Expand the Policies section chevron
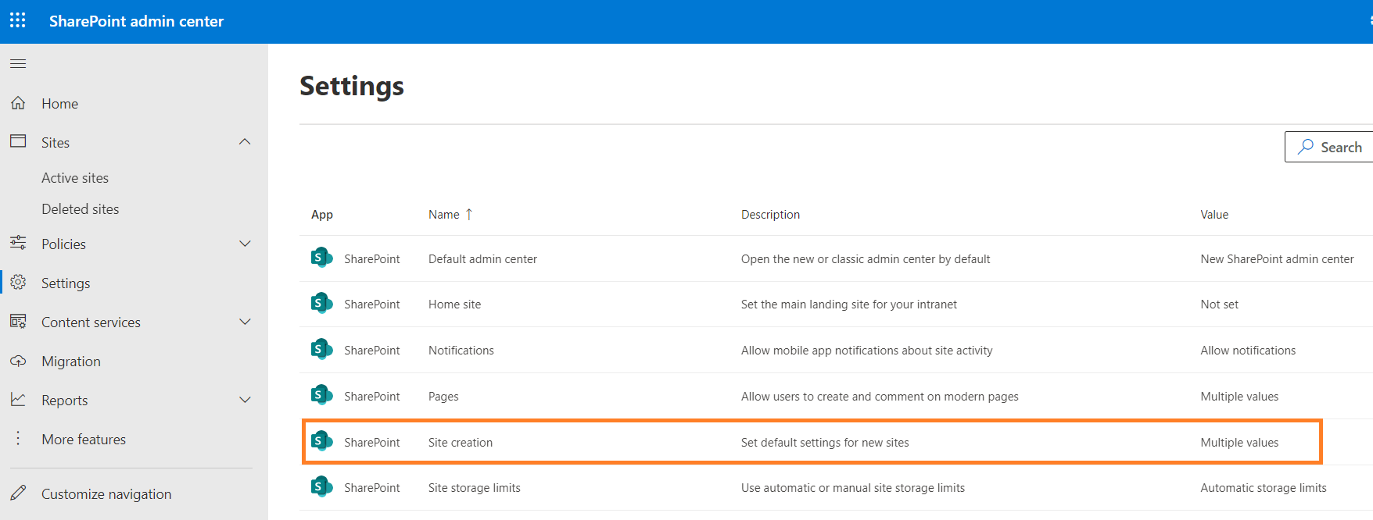Viewport: 1373px width, 520px height. [245, 244]
